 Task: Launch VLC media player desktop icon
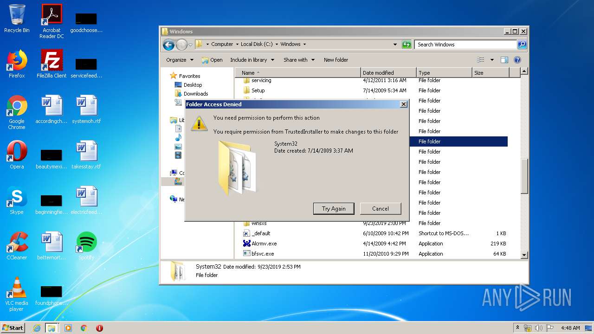pyautogui.click(x=17, y=294)
